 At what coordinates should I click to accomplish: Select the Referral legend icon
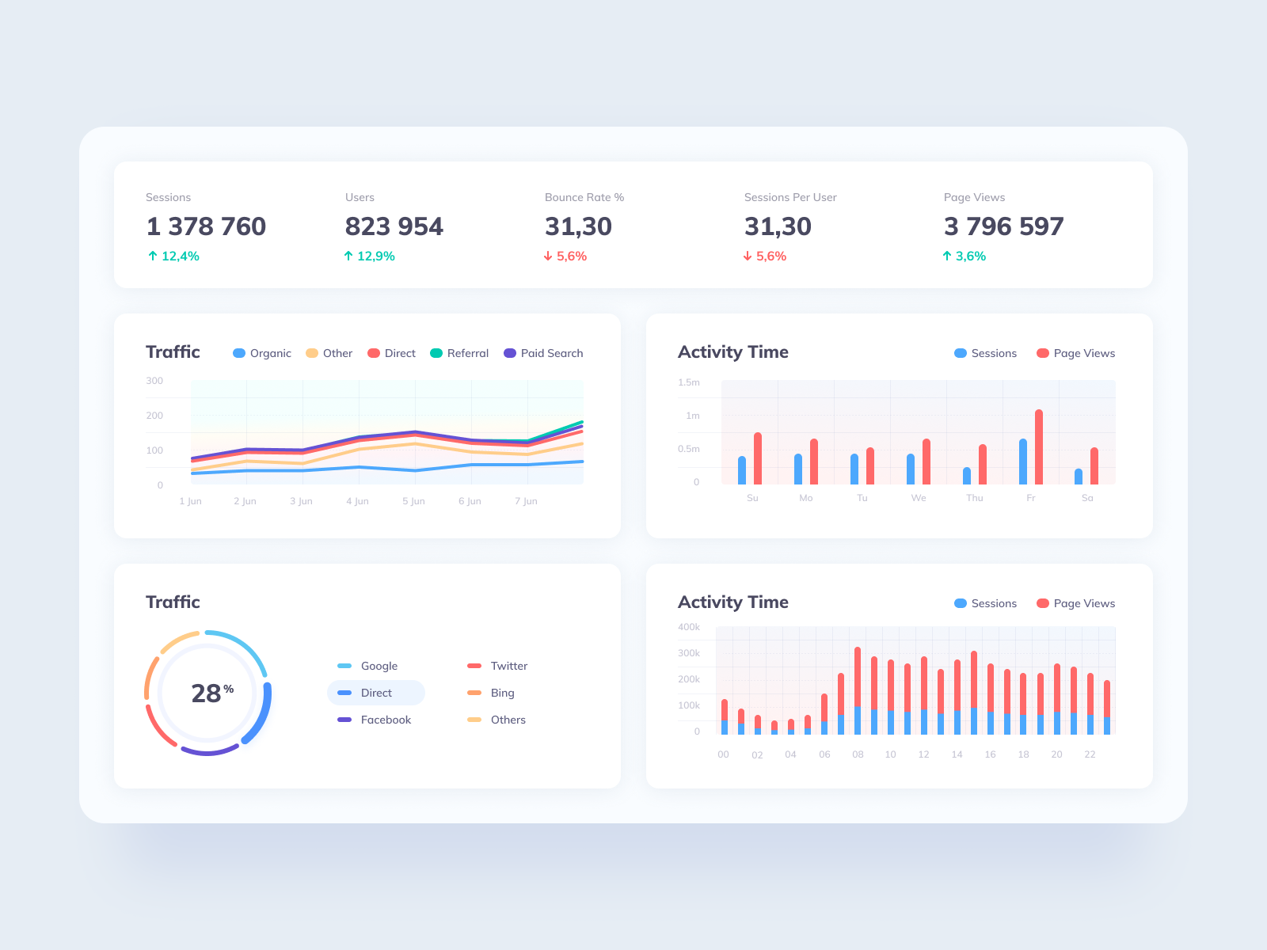pyautogui.click(x=436, y=353)
